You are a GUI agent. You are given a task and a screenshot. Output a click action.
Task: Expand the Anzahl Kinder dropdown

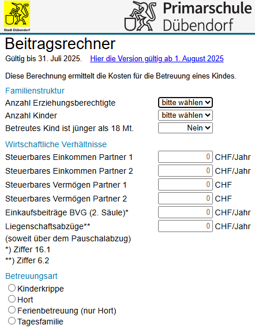coord(185,115)
